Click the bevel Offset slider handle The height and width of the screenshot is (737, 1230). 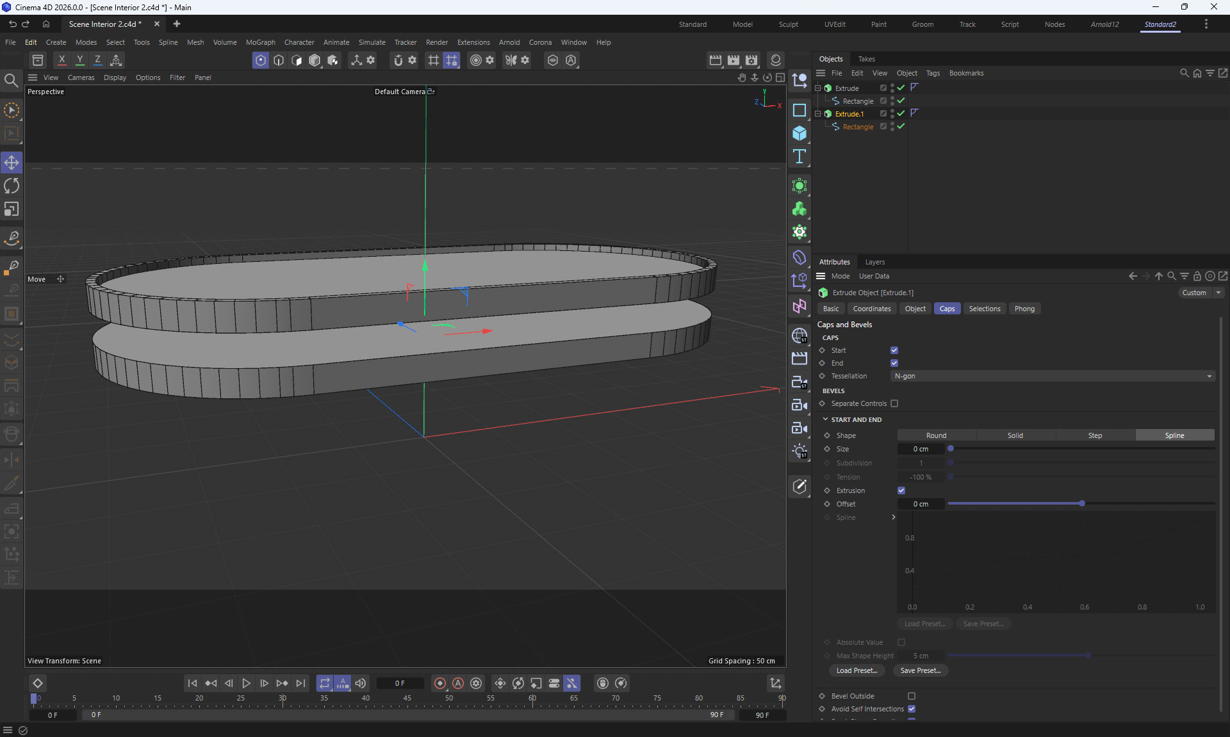(x=1082, y=504)
